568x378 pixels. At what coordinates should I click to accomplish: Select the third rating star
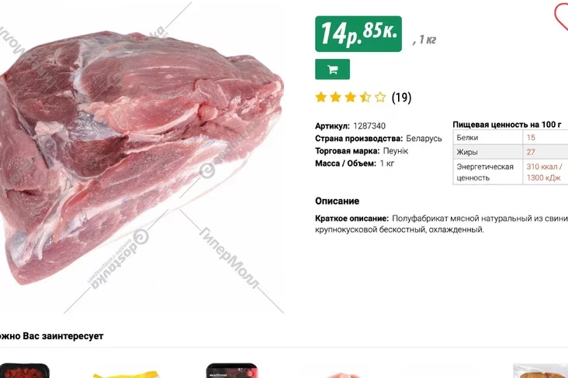click(x=351, y=98)
